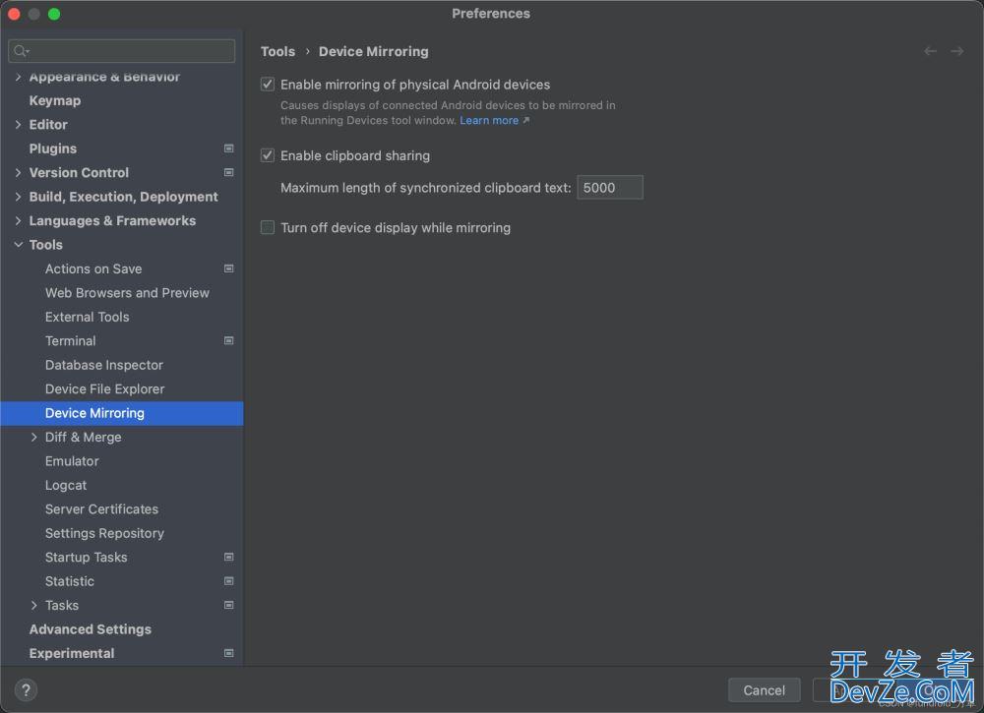Navigate forward with the right arrow

click(956, 51)
